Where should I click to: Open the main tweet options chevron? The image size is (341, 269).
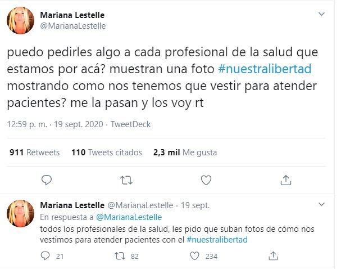[x=321, y=14]
